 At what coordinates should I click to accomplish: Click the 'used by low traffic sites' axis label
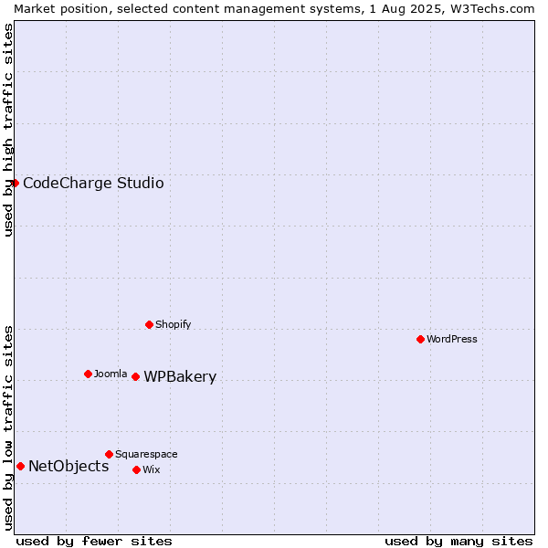pos(7,428)
